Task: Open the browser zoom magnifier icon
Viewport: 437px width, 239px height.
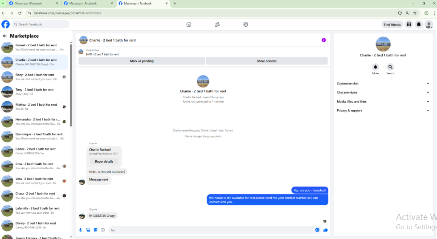Action: click(x=407, y=13)
